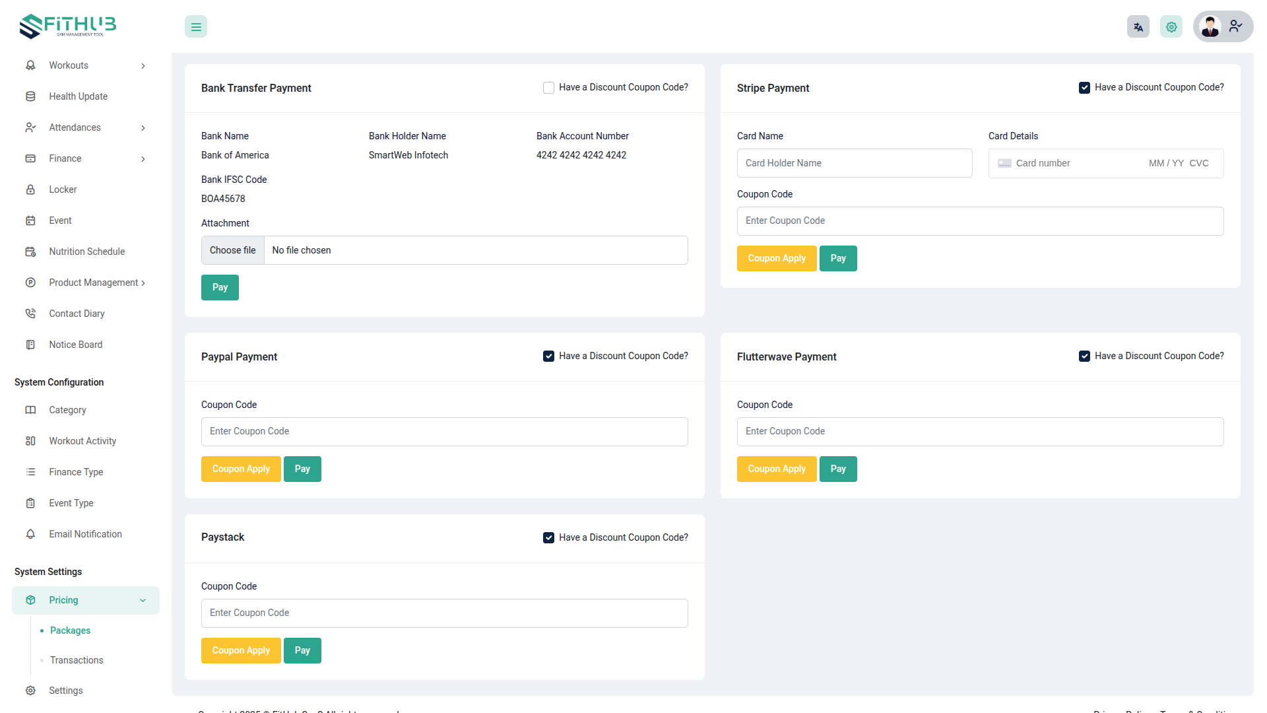The image size is (1267, 713).
Task: Click the Contact Diary phone icon
Action: pyautogui.click(x=30, y=314)
